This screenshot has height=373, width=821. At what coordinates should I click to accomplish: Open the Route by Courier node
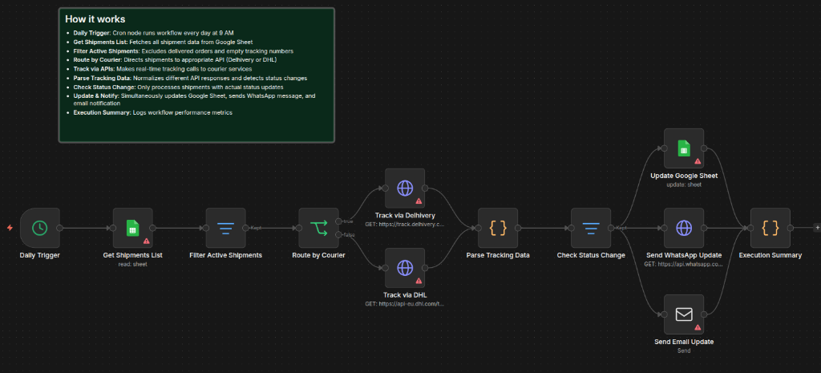click(x=318, y=228)
